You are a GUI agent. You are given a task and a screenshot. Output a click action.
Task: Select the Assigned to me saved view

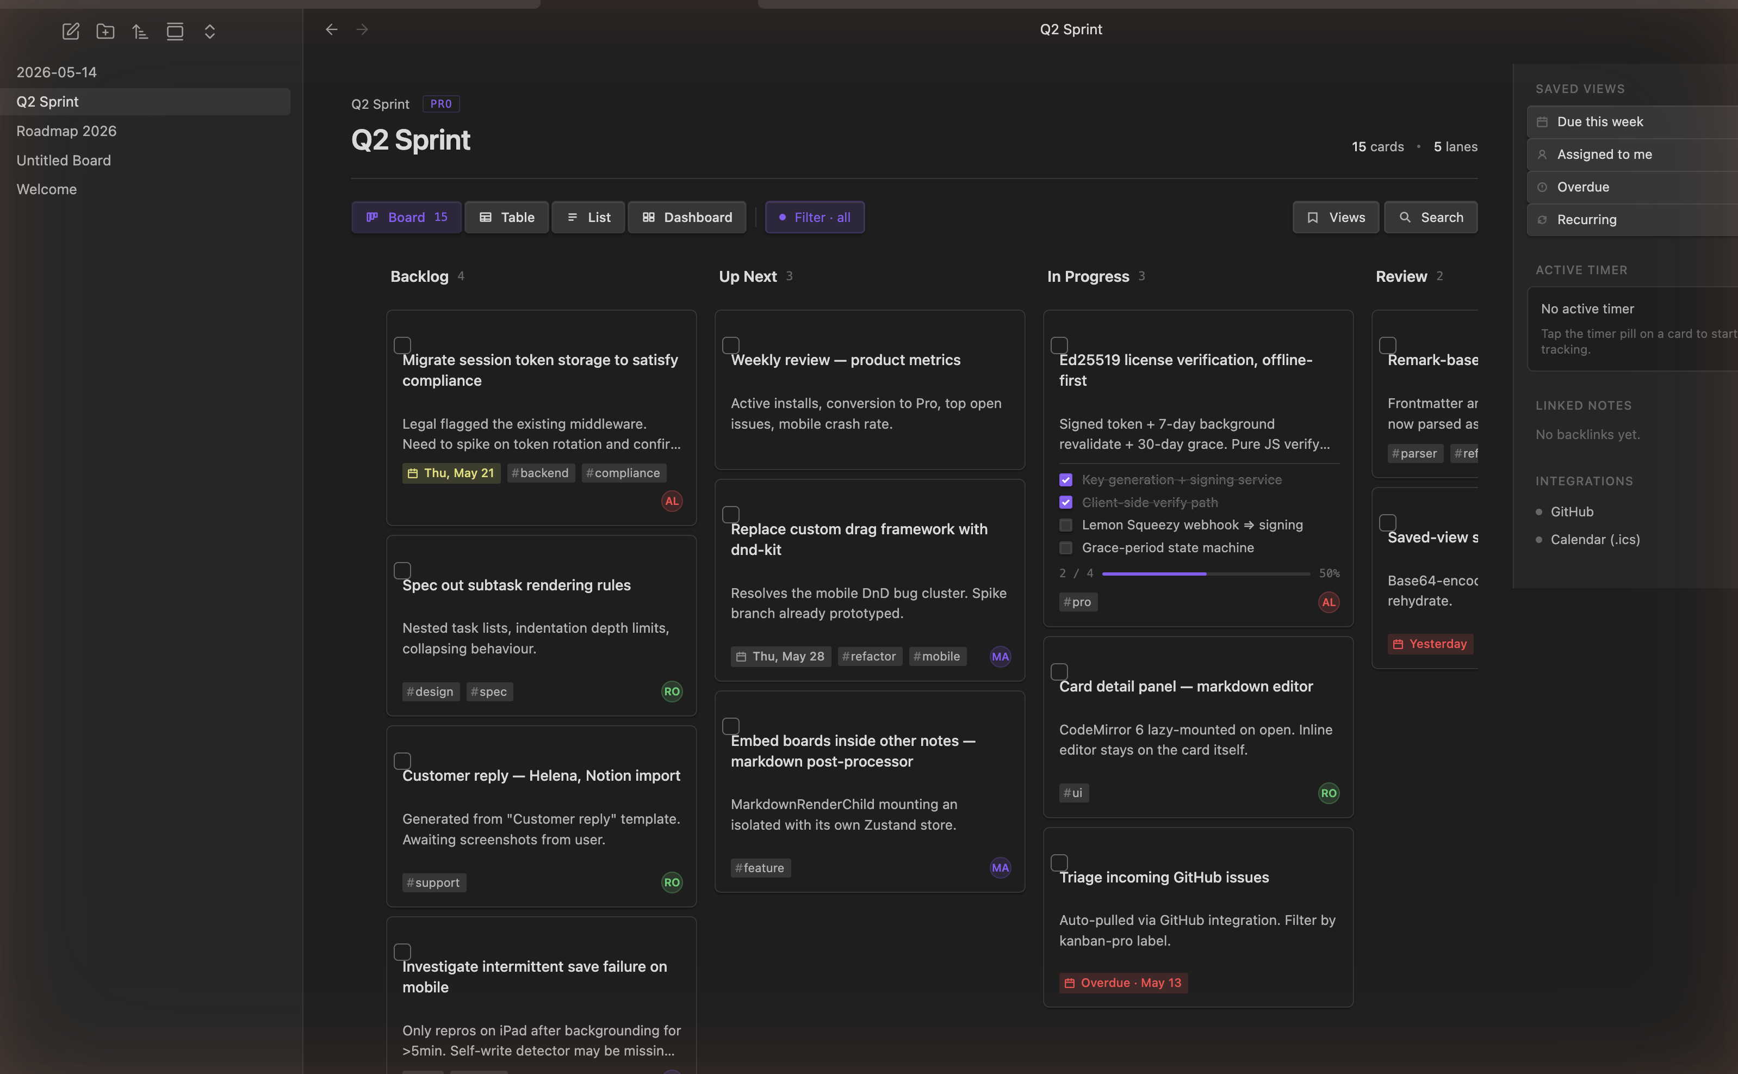click(x=1632, y=154)
